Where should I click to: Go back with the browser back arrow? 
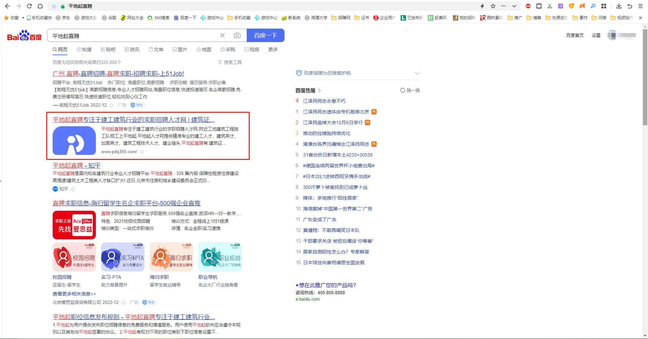point(7,6)
